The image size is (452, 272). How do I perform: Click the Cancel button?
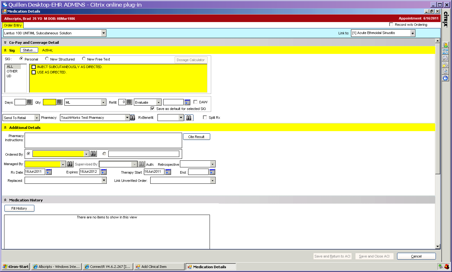click(x=416, y=256)
